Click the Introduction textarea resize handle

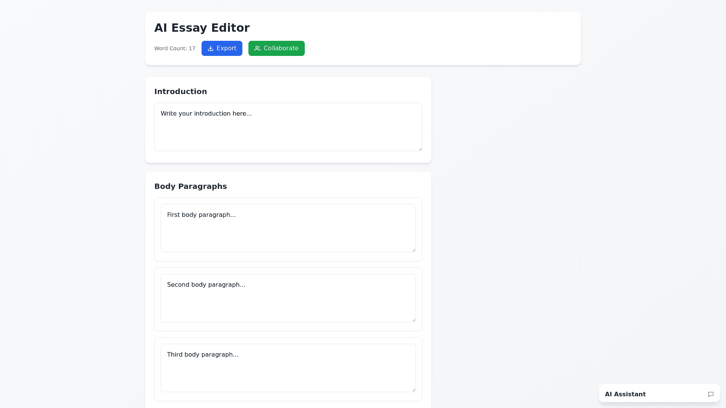click(x=420, y=149)
